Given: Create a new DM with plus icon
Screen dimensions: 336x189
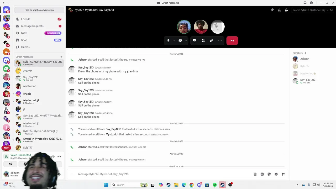Looking at the screenshot, I should pyautogui.click(x=61, y=57).
